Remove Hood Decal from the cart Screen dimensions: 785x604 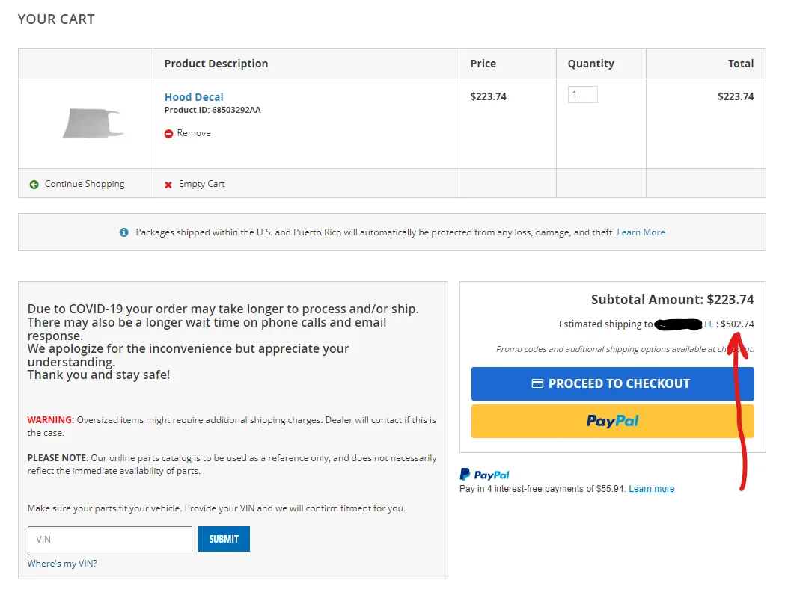pyautogui.click(x=193, y=133)
